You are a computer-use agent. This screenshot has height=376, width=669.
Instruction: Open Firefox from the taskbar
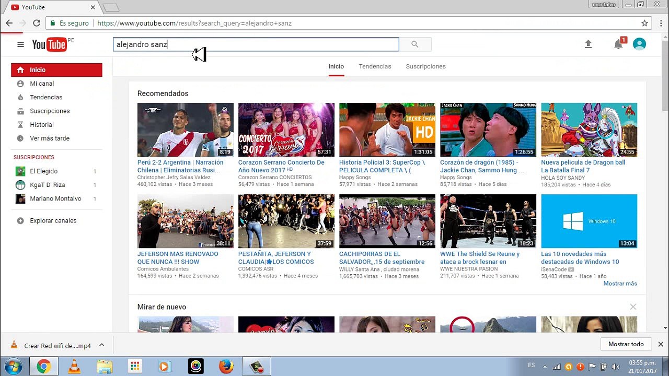[226, 367]
